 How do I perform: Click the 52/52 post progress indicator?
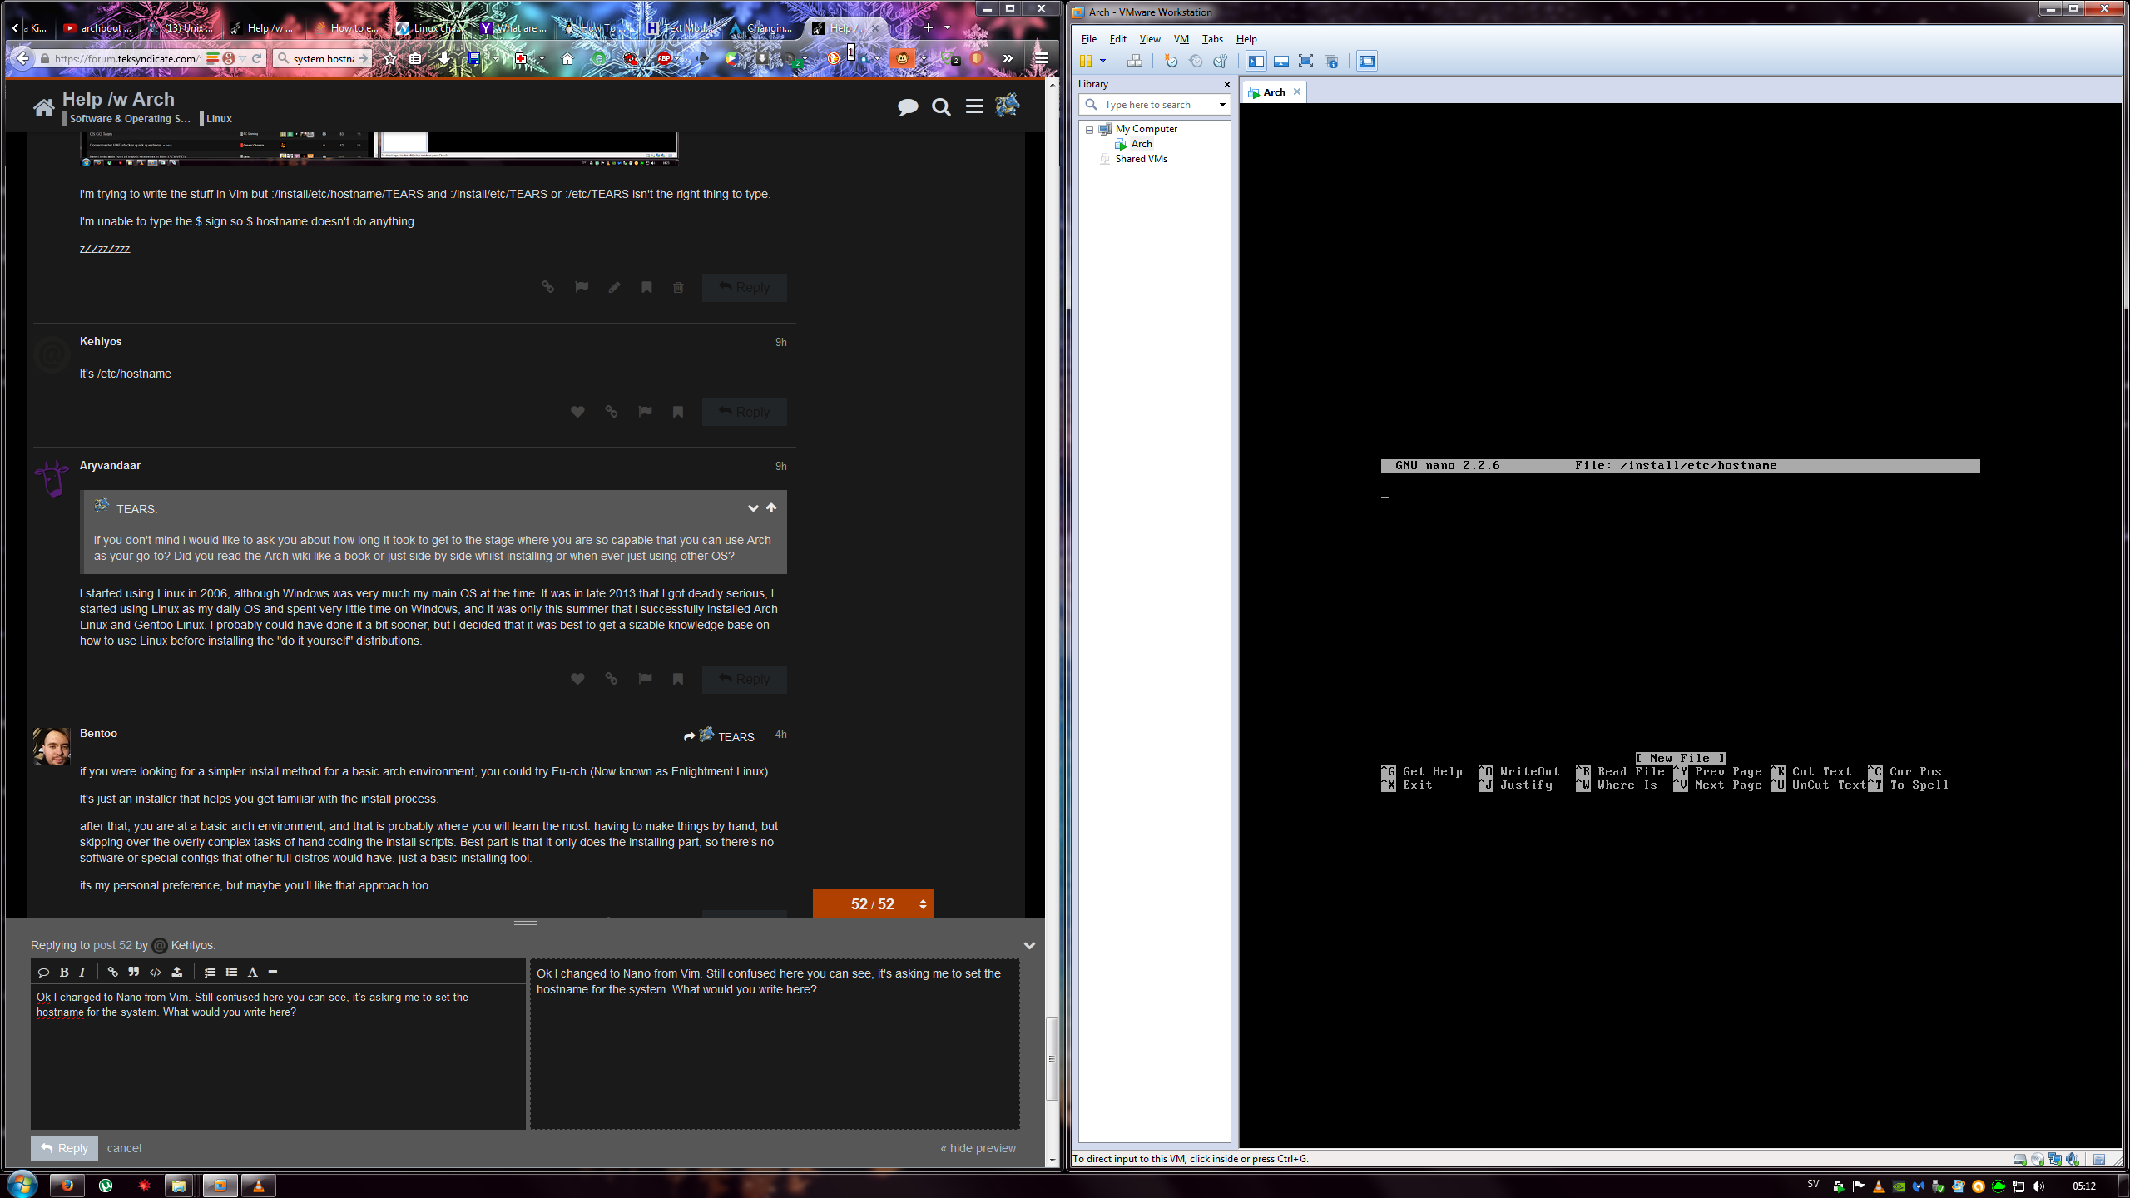[x=872, y=904]
